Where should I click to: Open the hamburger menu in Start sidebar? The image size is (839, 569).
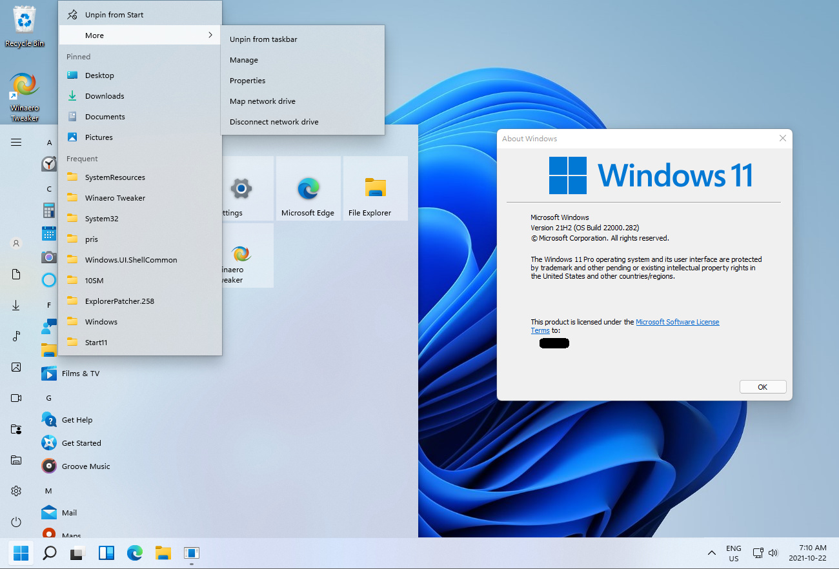pyautogui.click(x=15, y=142)
